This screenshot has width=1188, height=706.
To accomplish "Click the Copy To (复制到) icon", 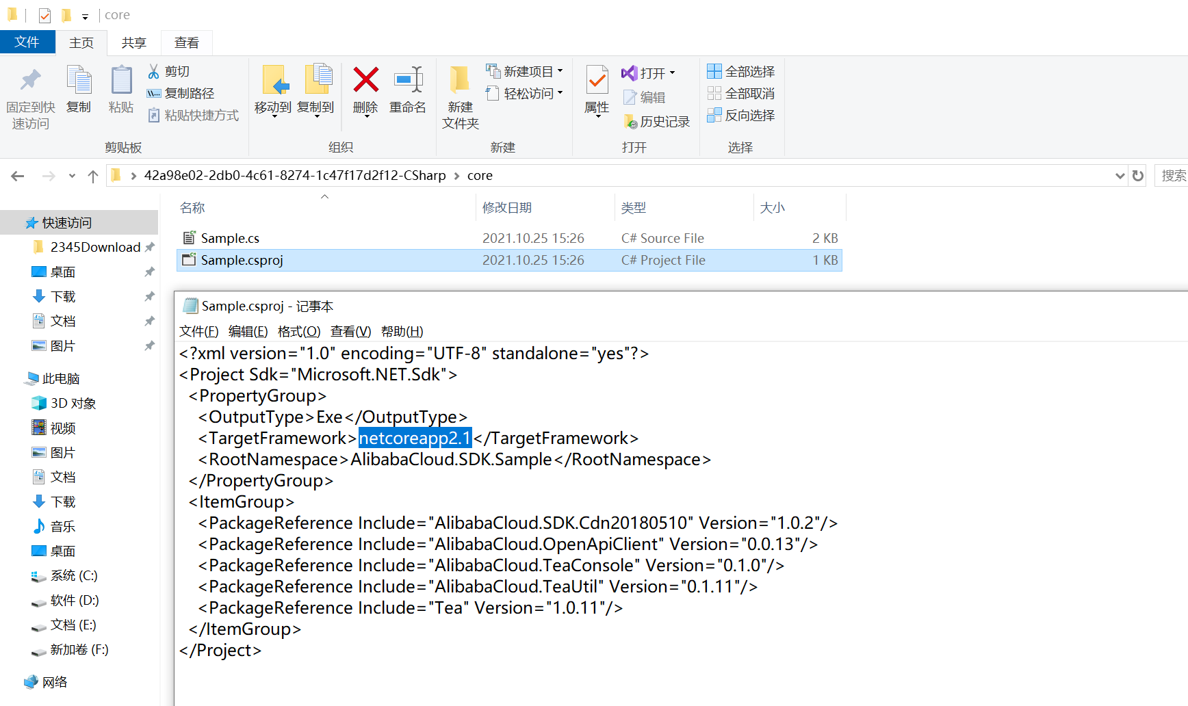I will (318, 80).
